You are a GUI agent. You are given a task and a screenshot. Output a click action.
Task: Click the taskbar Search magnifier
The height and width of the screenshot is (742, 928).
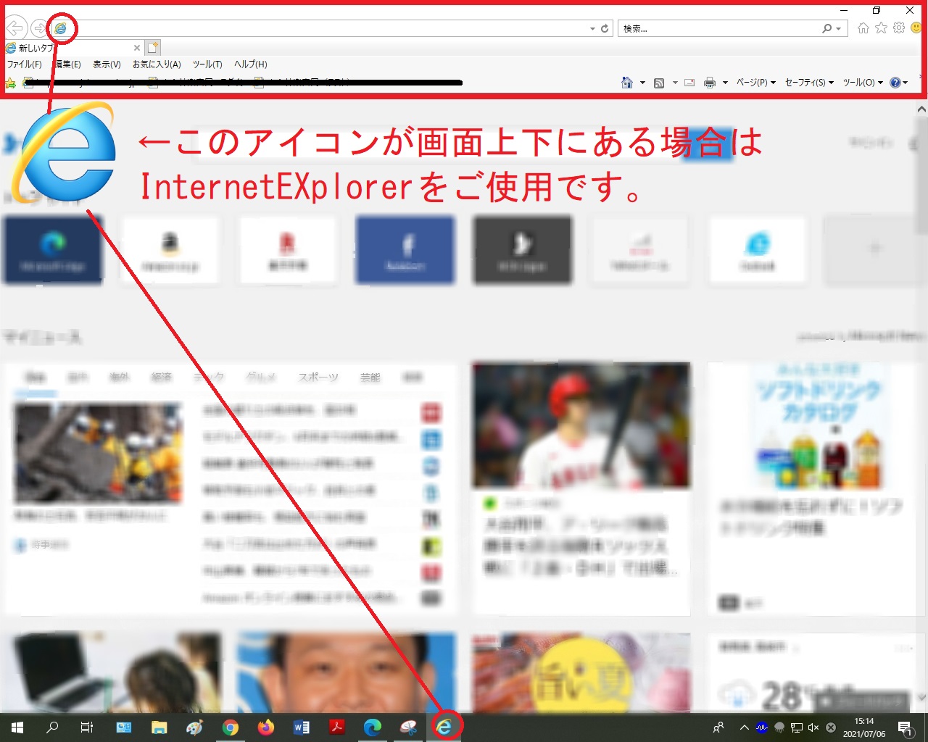[x=52, y=727]
